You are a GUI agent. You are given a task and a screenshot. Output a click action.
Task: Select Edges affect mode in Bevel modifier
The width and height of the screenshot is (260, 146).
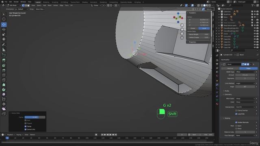[248, 69]
